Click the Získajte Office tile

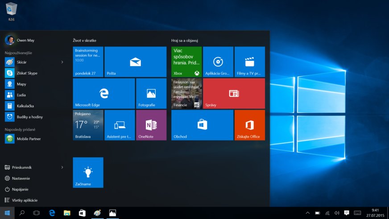click(x=249, y=125)
